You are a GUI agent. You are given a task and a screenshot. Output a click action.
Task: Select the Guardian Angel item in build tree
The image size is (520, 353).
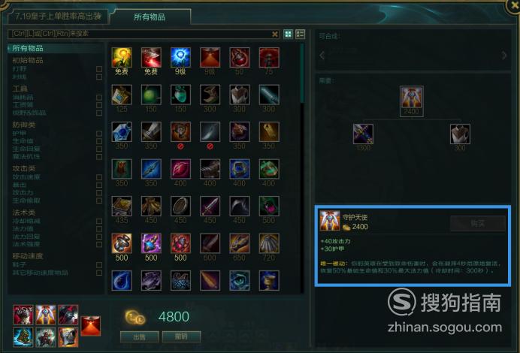click(x=412, y=98)
